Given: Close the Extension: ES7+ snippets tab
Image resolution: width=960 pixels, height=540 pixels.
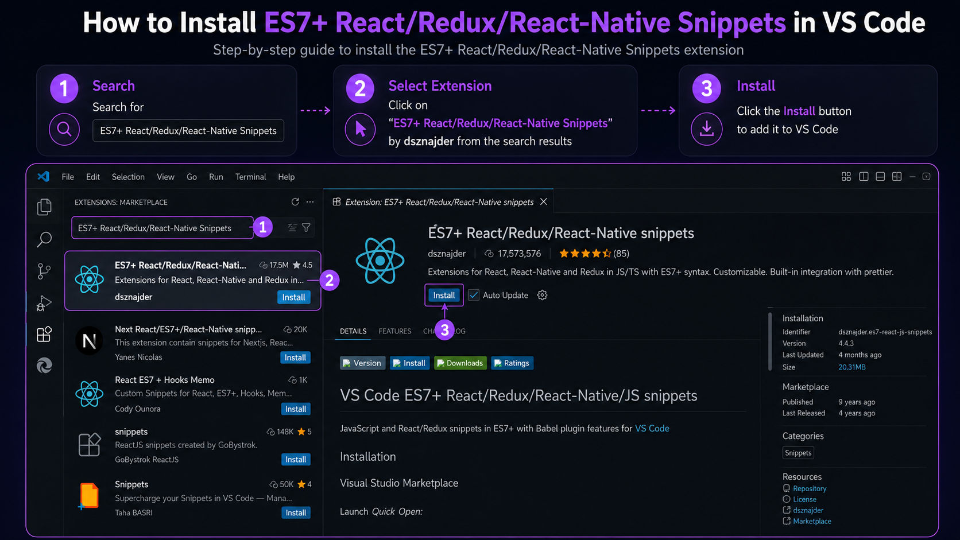Looking at the screenshot, I should (x=543, y=202).
